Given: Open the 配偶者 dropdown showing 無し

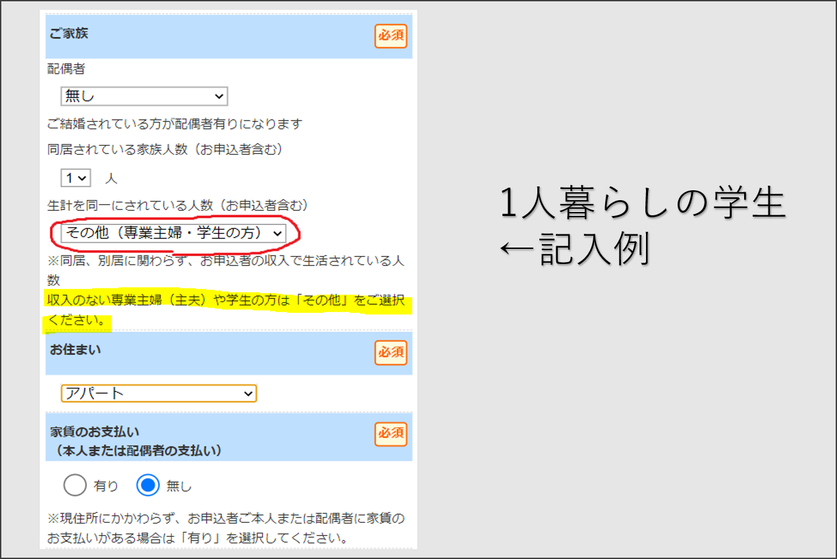Looking at the screenshot, I should pos(144,96).
